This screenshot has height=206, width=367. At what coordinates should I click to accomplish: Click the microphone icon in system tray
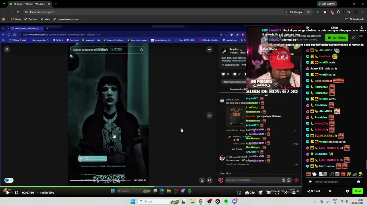pyautogui.click(x=328, y=201)
